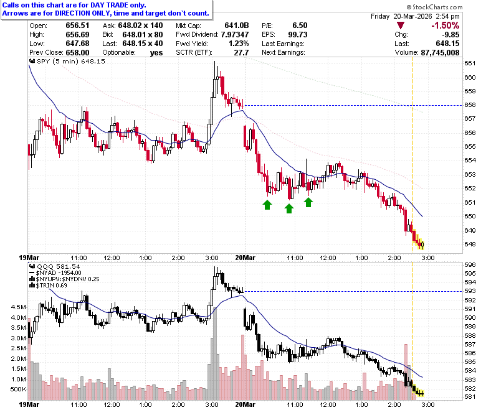Click the Ask quote 648.02 x 140
This screenshot has height=410, width=486.
coord(140,26)
